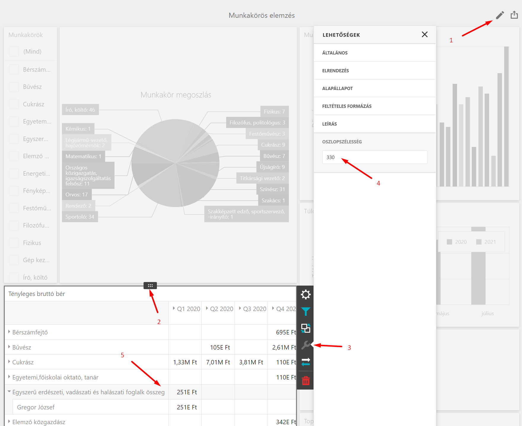
Task: Expand the Q3 2020 column
Action: point(240,308)
